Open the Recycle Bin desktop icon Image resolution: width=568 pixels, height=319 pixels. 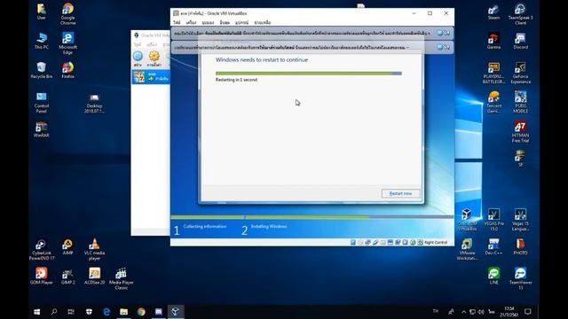42,70
